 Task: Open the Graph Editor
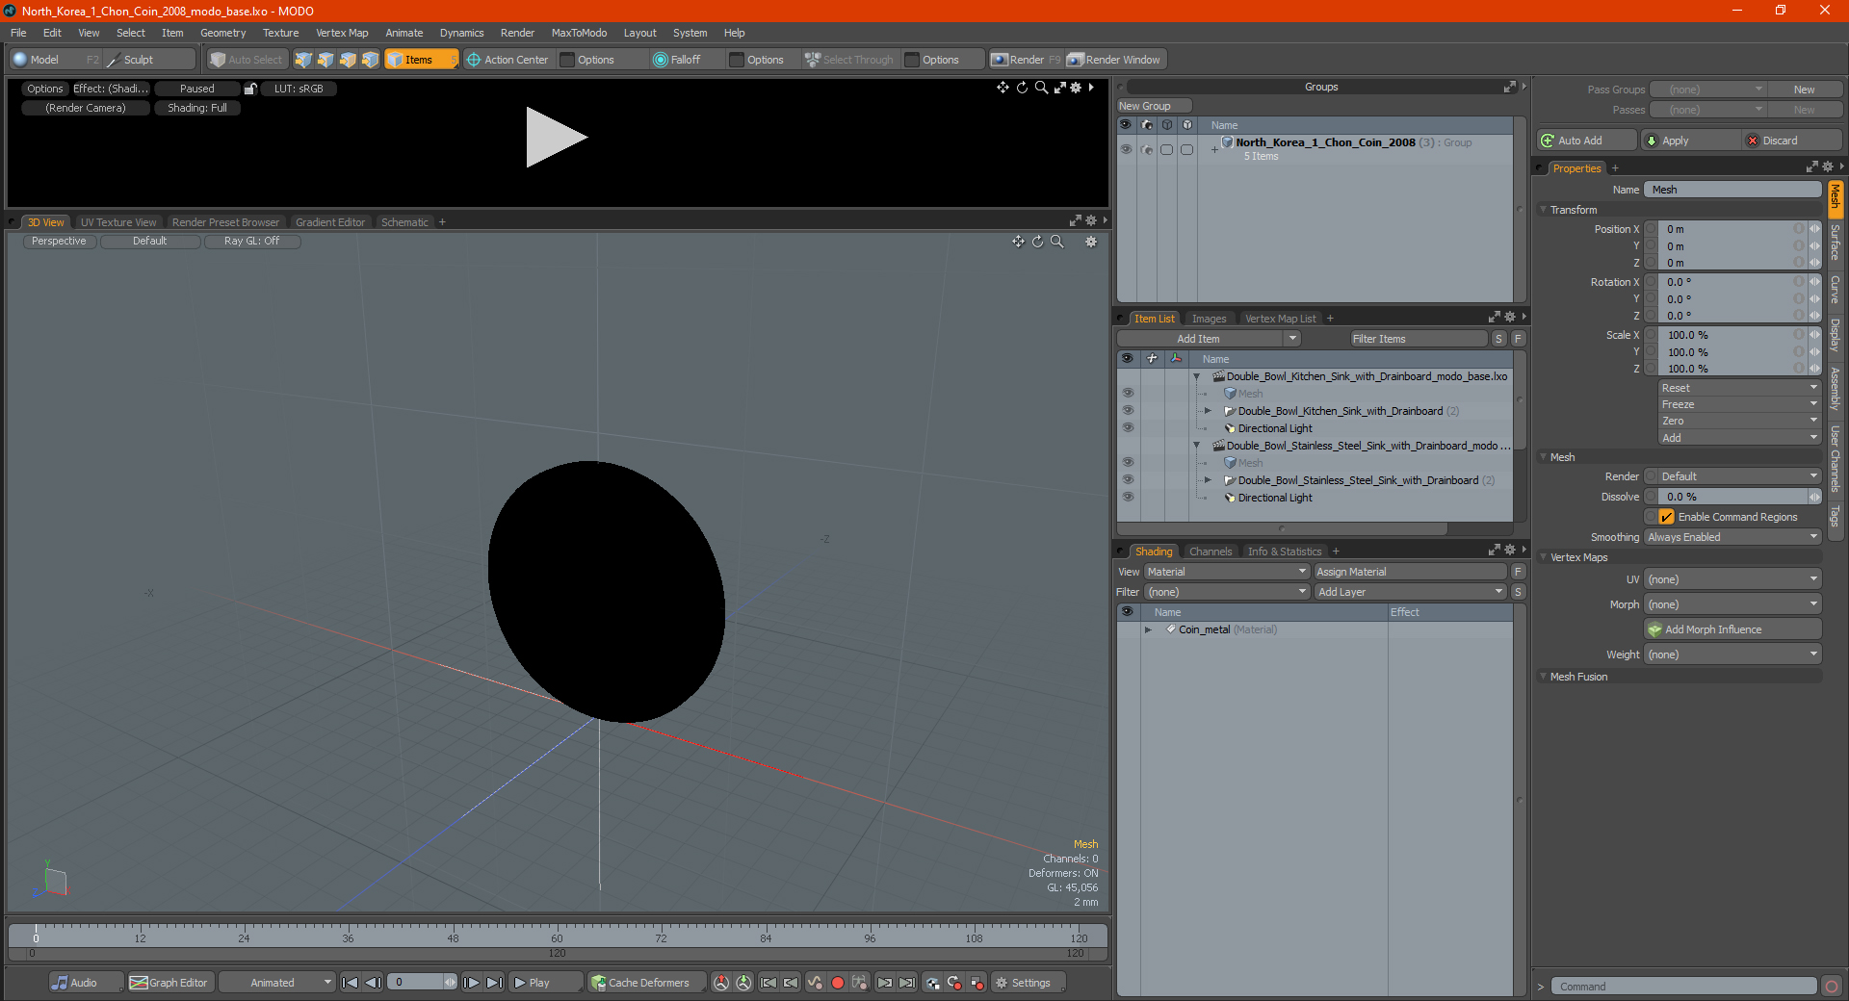[169, 983]
